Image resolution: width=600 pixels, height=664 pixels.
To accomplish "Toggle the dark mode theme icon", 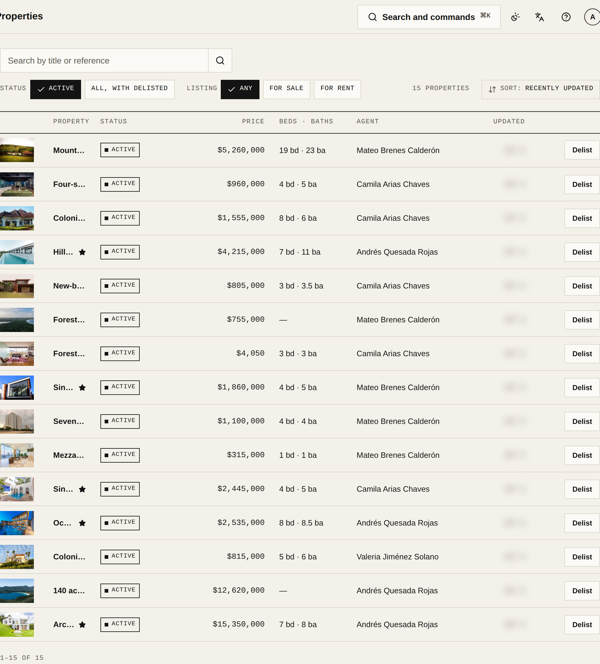I will 515,17.
